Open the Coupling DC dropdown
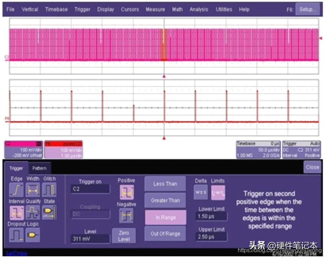 (90, 214)
